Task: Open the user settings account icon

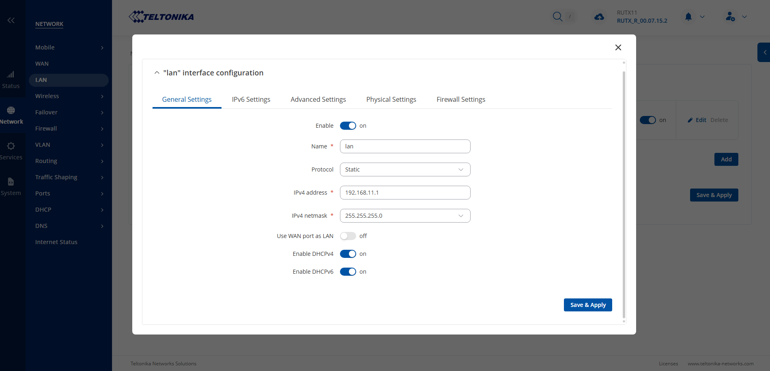Action: [730, 17]
